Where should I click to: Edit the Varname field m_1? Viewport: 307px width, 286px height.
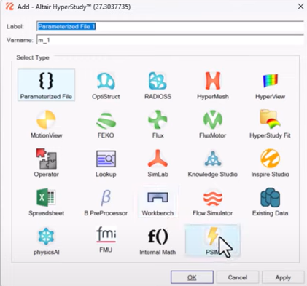(170, 40)
